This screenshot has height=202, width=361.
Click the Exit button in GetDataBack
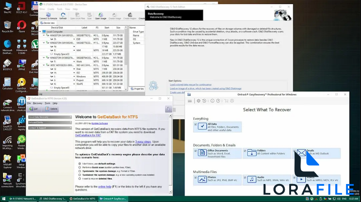tap(33, 109)
